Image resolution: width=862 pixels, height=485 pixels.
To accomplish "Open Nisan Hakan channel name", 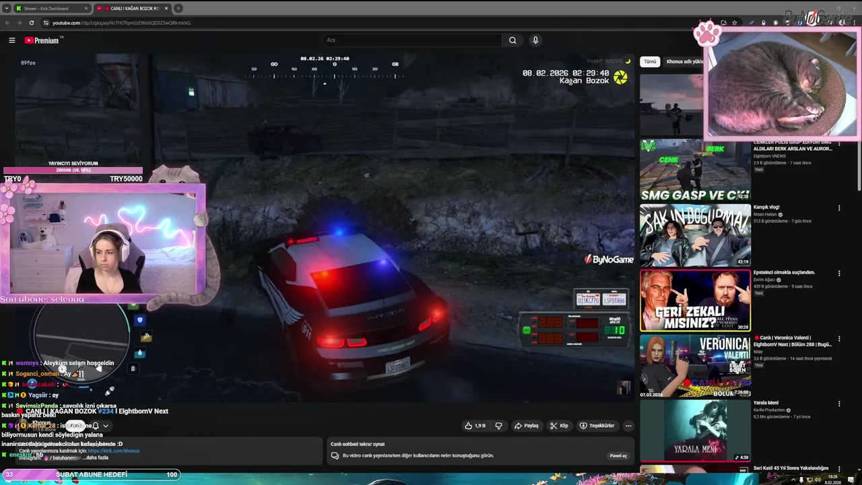I will click(x=765, y=215).
